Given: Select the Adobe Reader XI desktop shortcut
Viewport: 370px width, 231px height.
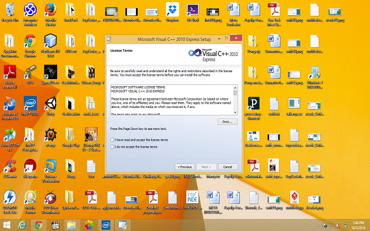Looking at the screenshot, I should 10,77.
